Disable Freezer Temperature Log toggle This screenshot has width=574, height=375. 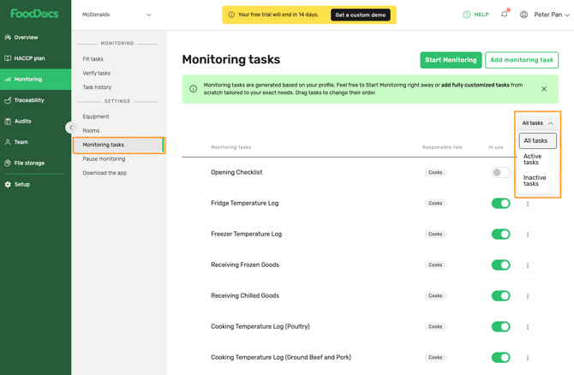(x=500, y=234)
